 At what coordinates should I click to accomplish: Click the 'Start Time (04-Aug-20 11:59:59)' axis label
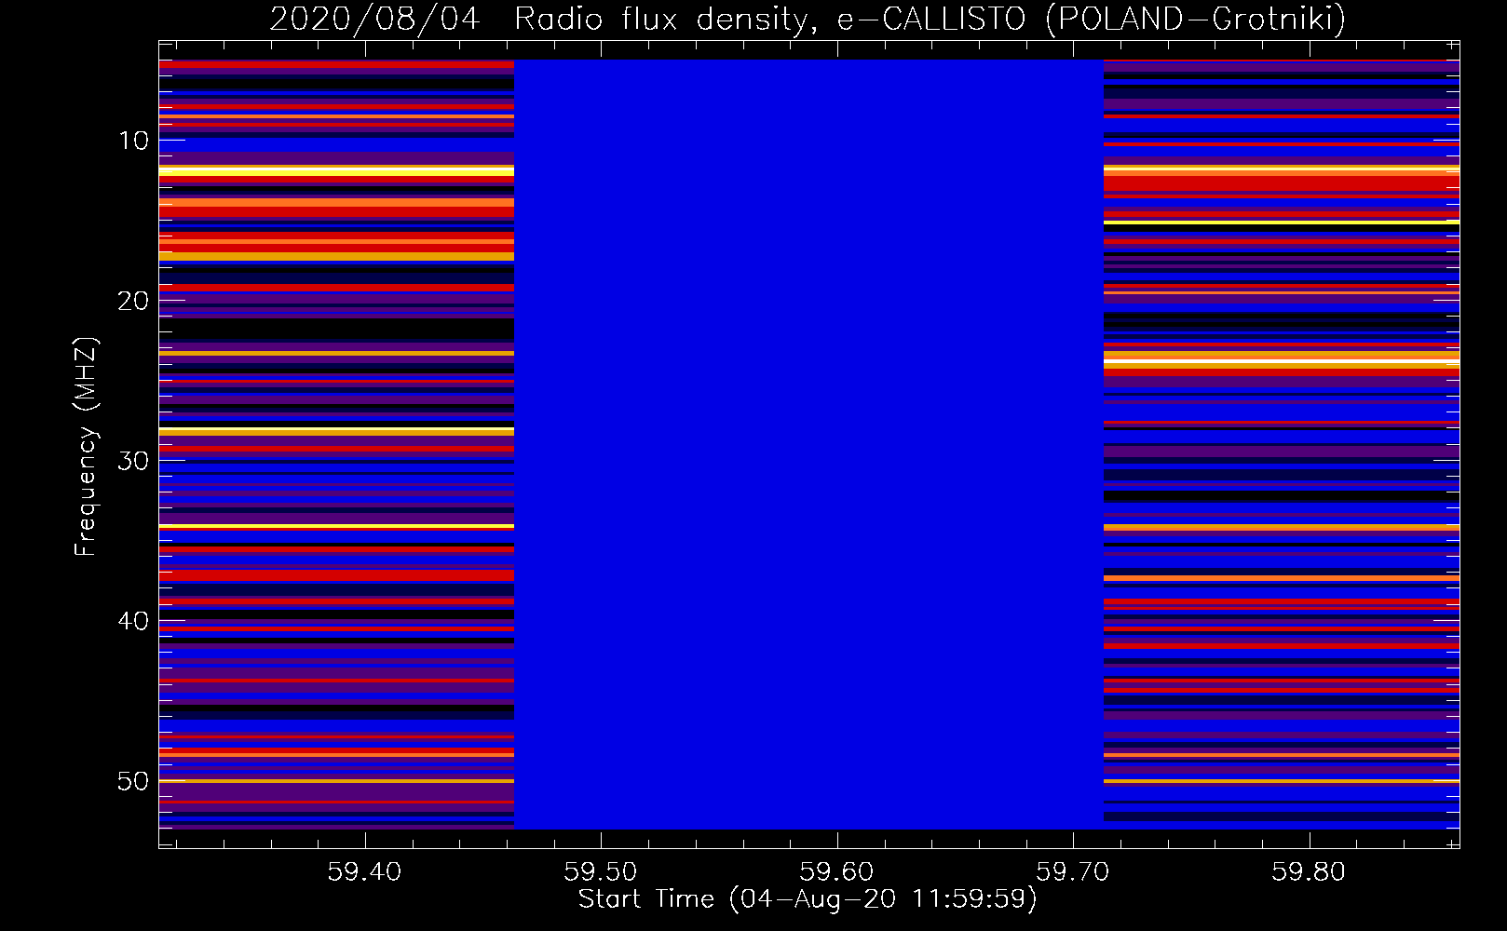(x=808, y=899)
